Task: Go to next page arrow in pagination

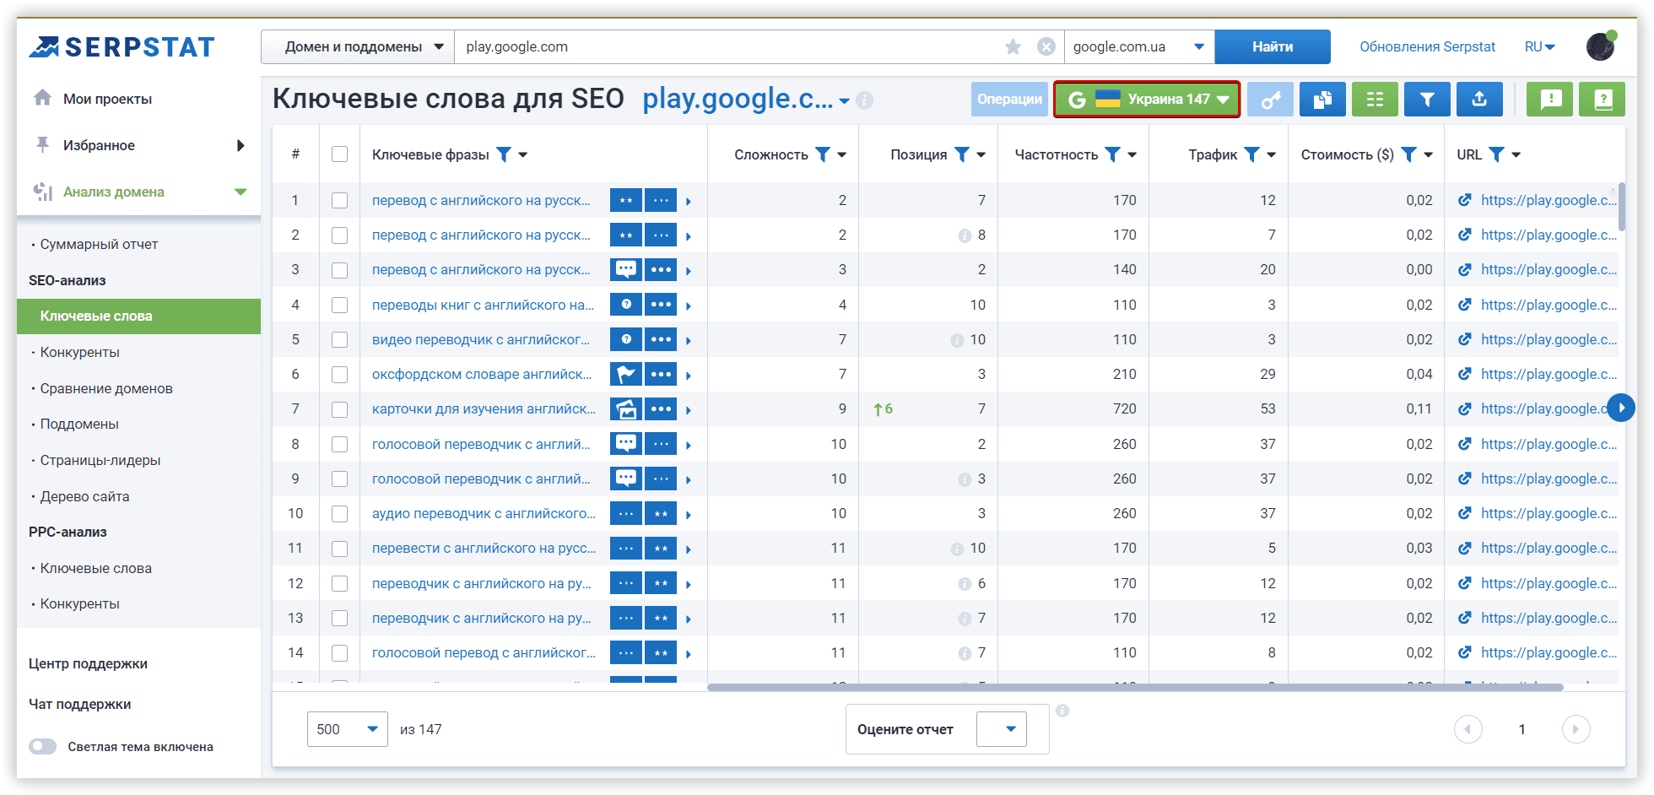Action: pyautogui.click(x=1576, y=729)
